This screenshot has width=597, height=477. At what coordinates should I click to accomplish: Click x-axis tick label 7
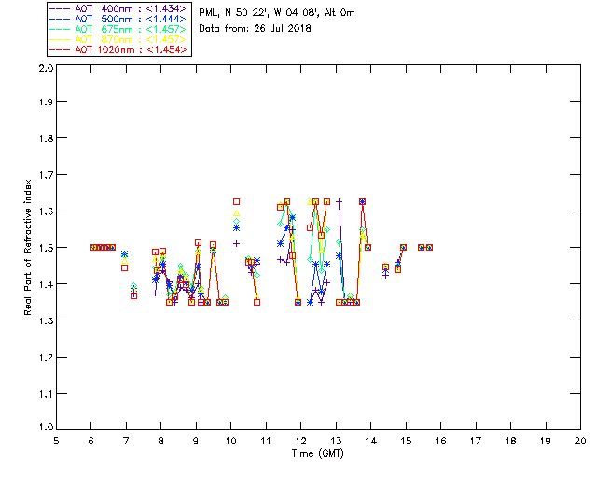coord(126,441)
